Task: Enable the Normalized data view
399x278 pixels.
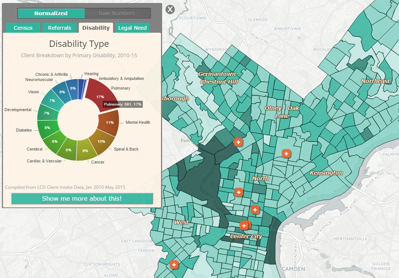Action: (x=51, y=13)
